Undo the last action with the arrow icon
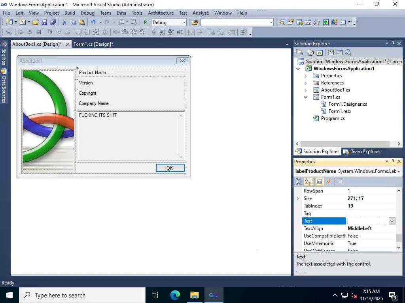Screen dimensions: 405x303 tap(93, 22)
